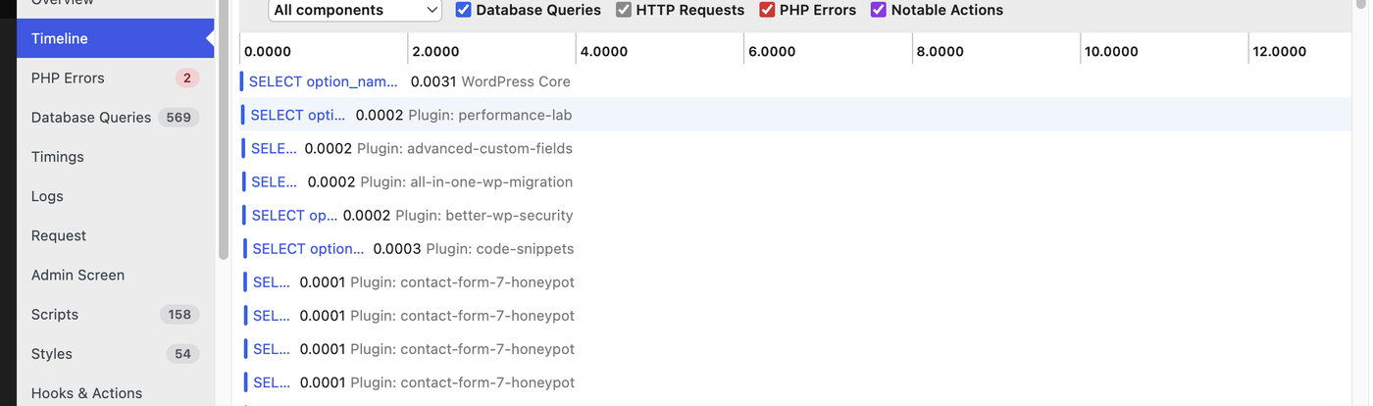This screenshot has height=406, width=1373.
Task: Click the 2.0000 timeline marker
Action: click(435, 51)
